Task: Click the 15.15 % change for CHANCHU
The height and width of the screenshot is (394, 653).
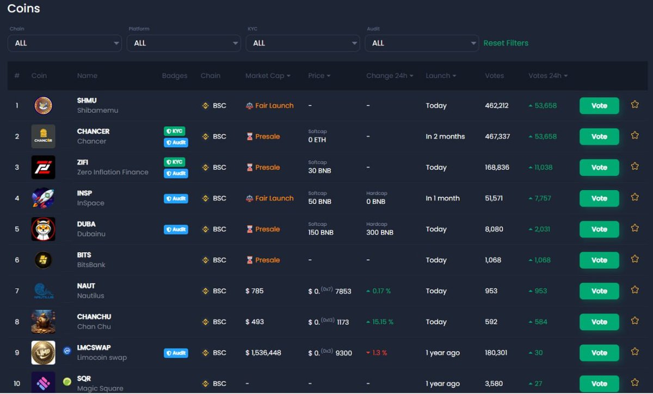Action: click(380, 322)
